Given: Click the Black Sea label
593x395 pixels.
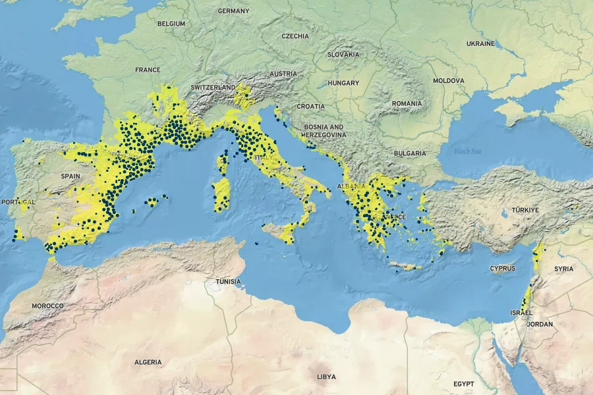Looking at the screenshot, I should (x=467, y=151).
